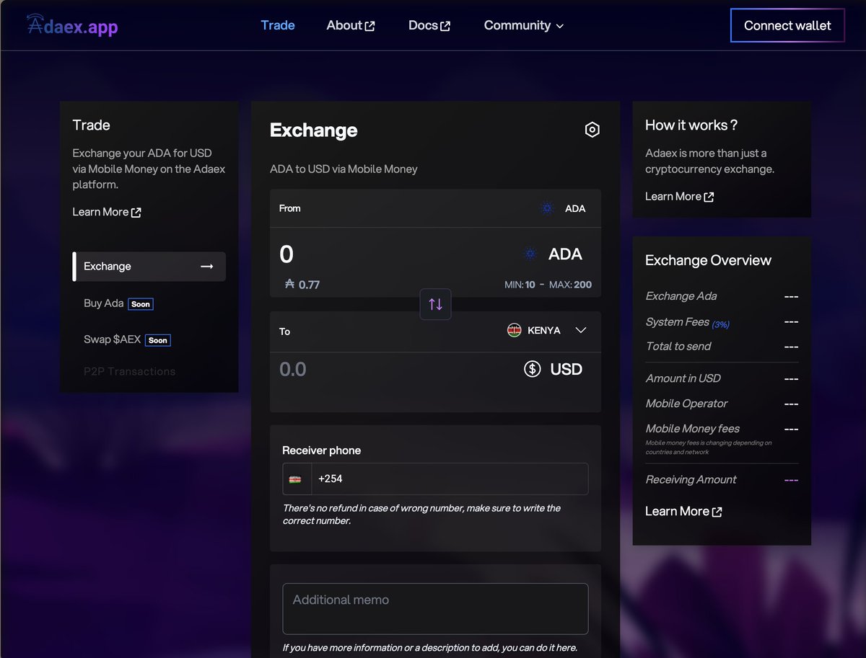Viewport: 866px width, 658px height.
Task: Click the KENYA country name text
Action: coord(544,330)
